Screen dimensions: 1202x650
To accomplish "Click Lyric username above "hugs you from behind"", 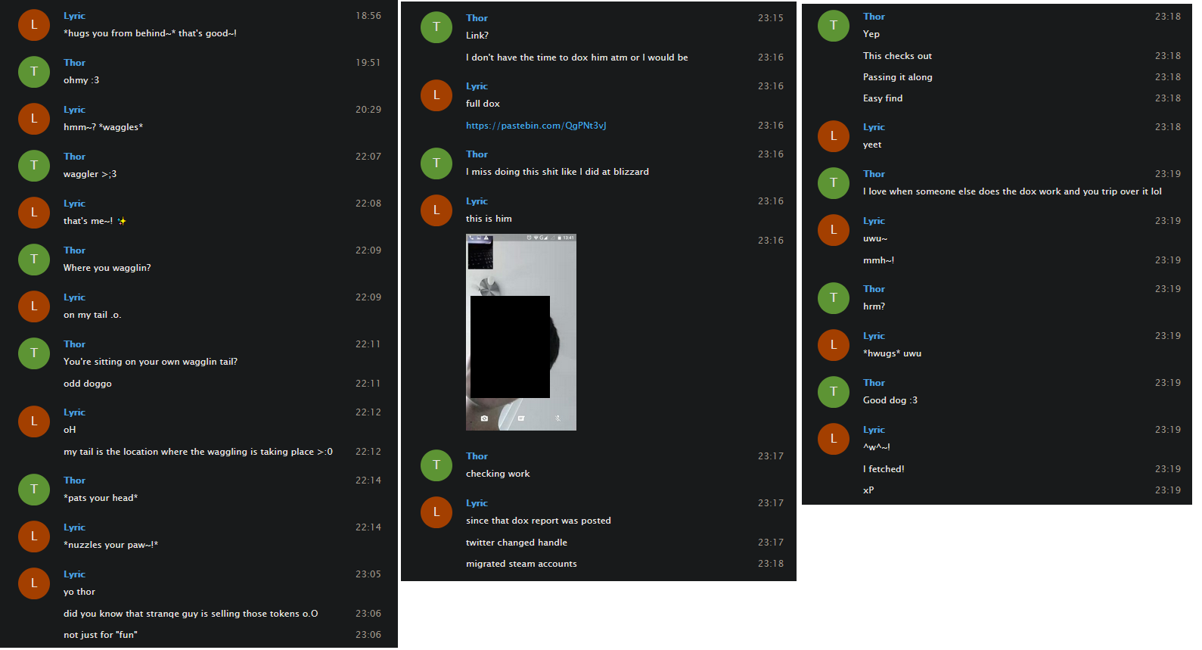I will pos(74,16).
